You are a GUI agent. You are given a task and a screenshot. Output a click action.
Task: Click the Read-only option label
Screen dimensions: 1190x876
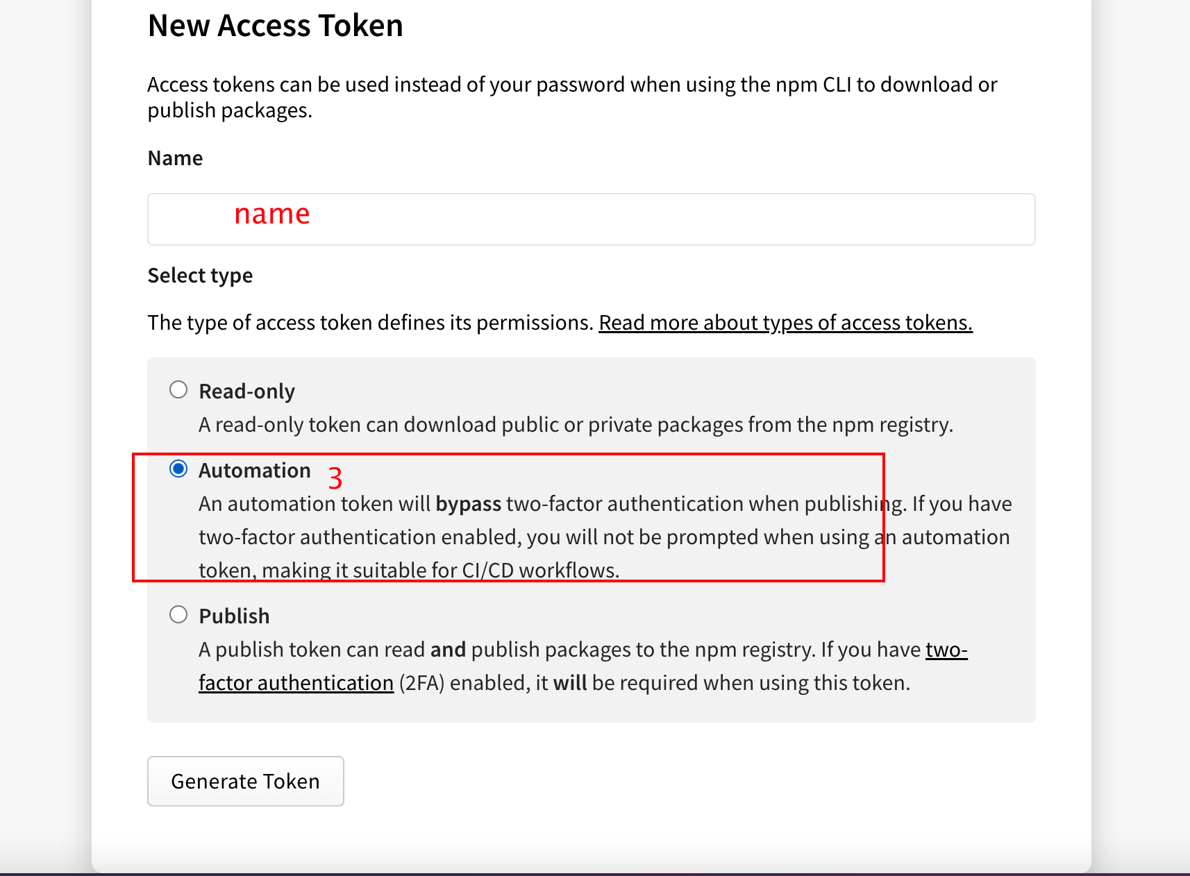[x=247, y=391]
